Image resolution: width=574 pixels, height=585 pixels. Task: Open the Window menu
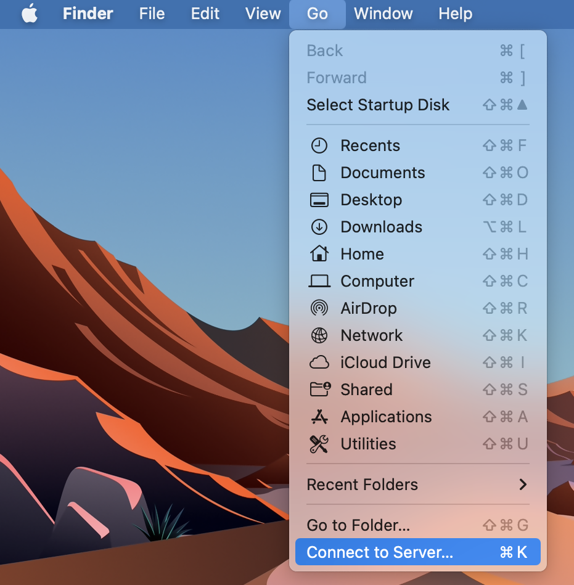383,14
